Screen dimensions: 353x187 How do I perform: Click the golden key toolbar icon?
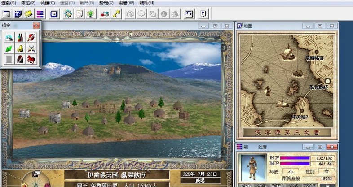(117, 14)
